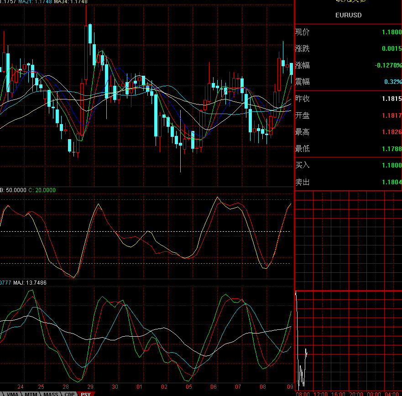Click the active PSY tab
Image resolution: width=402 pixels, height=396 pixels.
(x=86, y=394)
